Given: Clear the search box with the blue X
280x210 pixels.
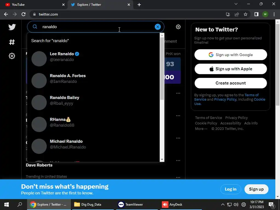Looking at the screenshot, I should (158, 27).
